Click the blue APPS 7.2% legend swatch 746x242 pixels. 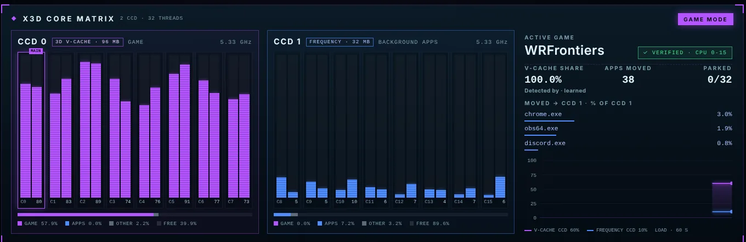point(320,223)
